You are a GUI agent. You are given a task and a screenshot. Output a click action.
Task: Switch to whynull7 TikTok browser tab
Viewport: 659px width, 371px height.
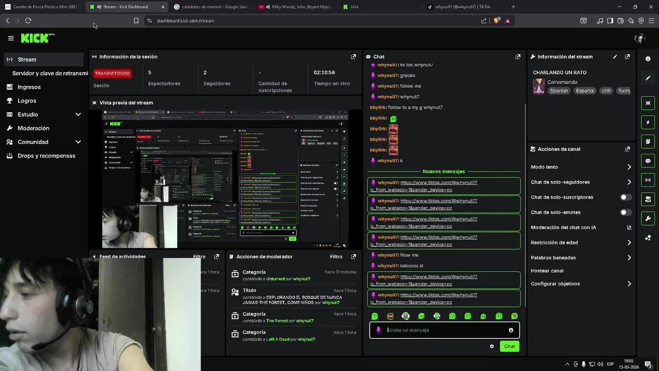tap(462, 7)
